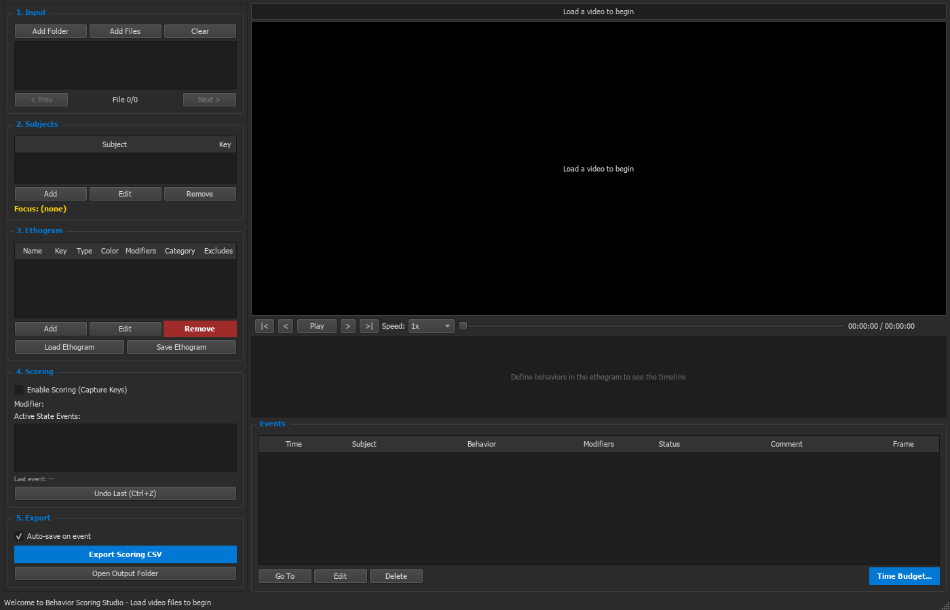Remove subject from Subjects panel
This screenshot has height=610, width=950.
[200, 194]
